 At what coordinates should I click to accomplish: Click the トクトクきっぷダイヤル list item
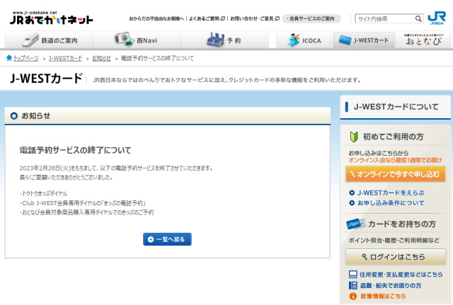coord(44,193)
